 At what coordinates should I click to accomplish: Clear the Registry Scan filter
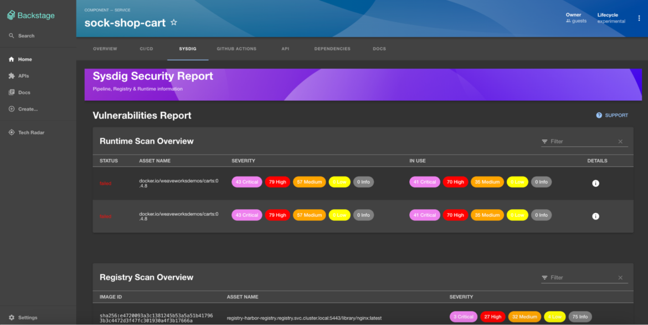tap(620, 278)
